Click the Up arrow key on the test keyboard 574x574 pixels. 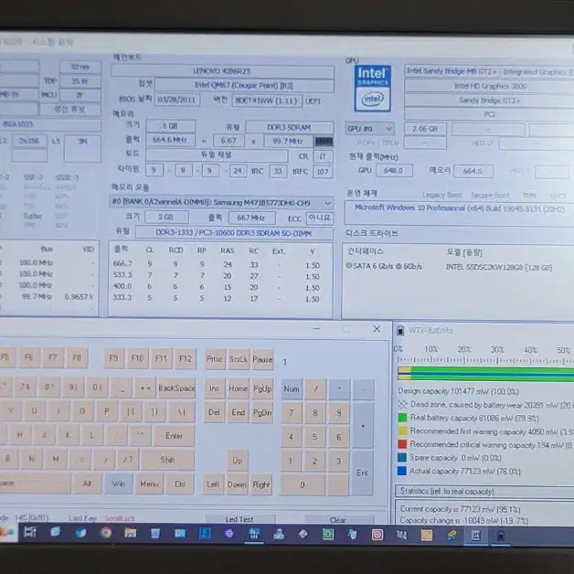238,460
